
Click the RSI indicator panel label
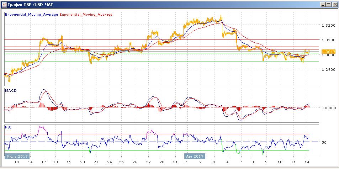[x=8, y=127]
